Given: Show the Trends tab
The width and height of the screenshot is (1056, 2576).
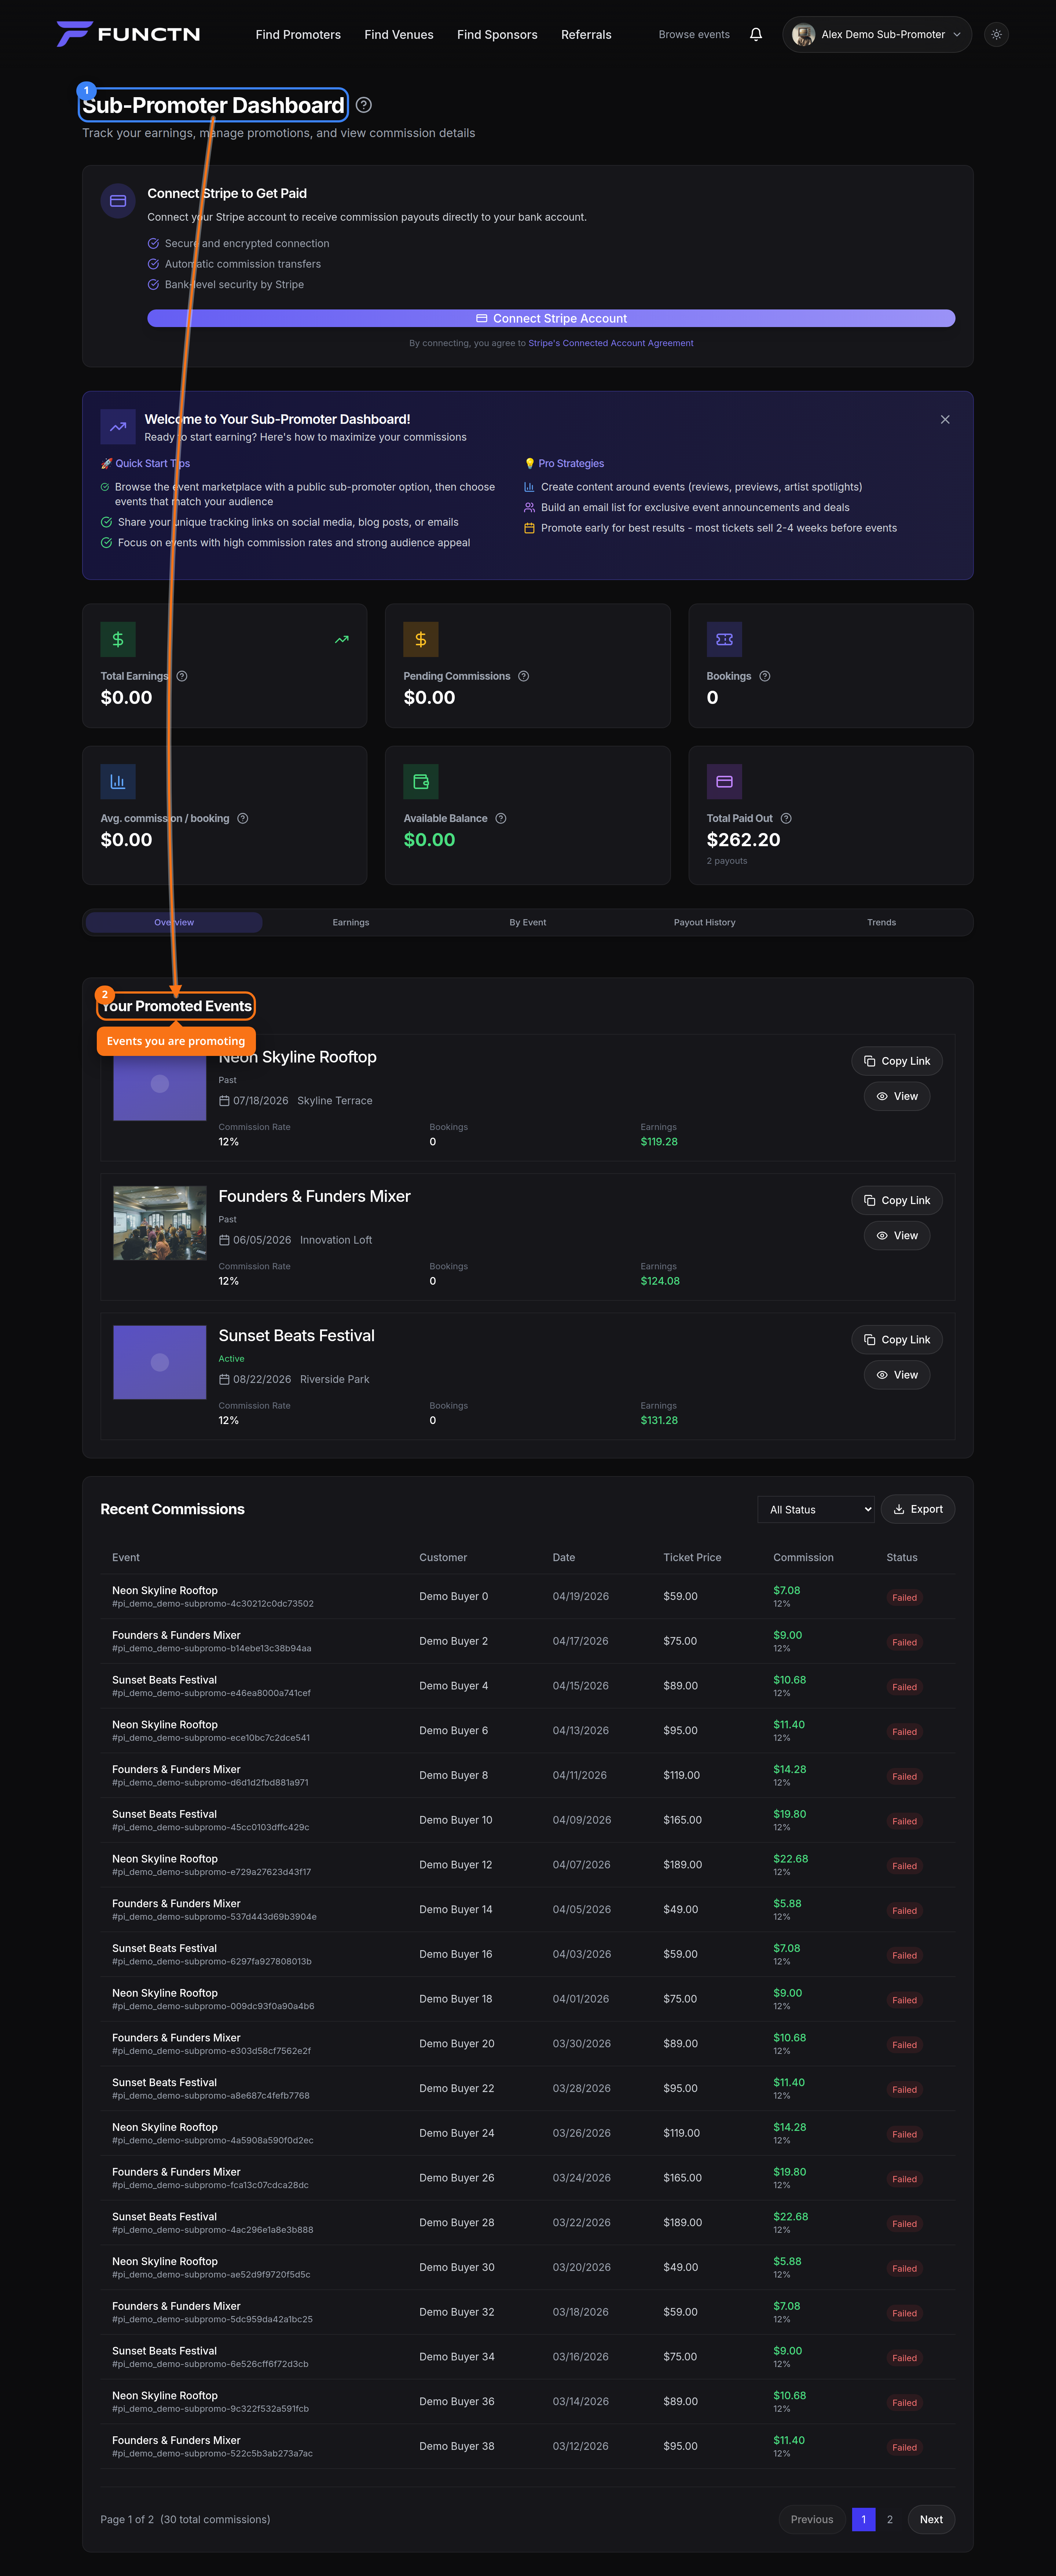Looking at the screenshot, I should (x=881, y=922).
